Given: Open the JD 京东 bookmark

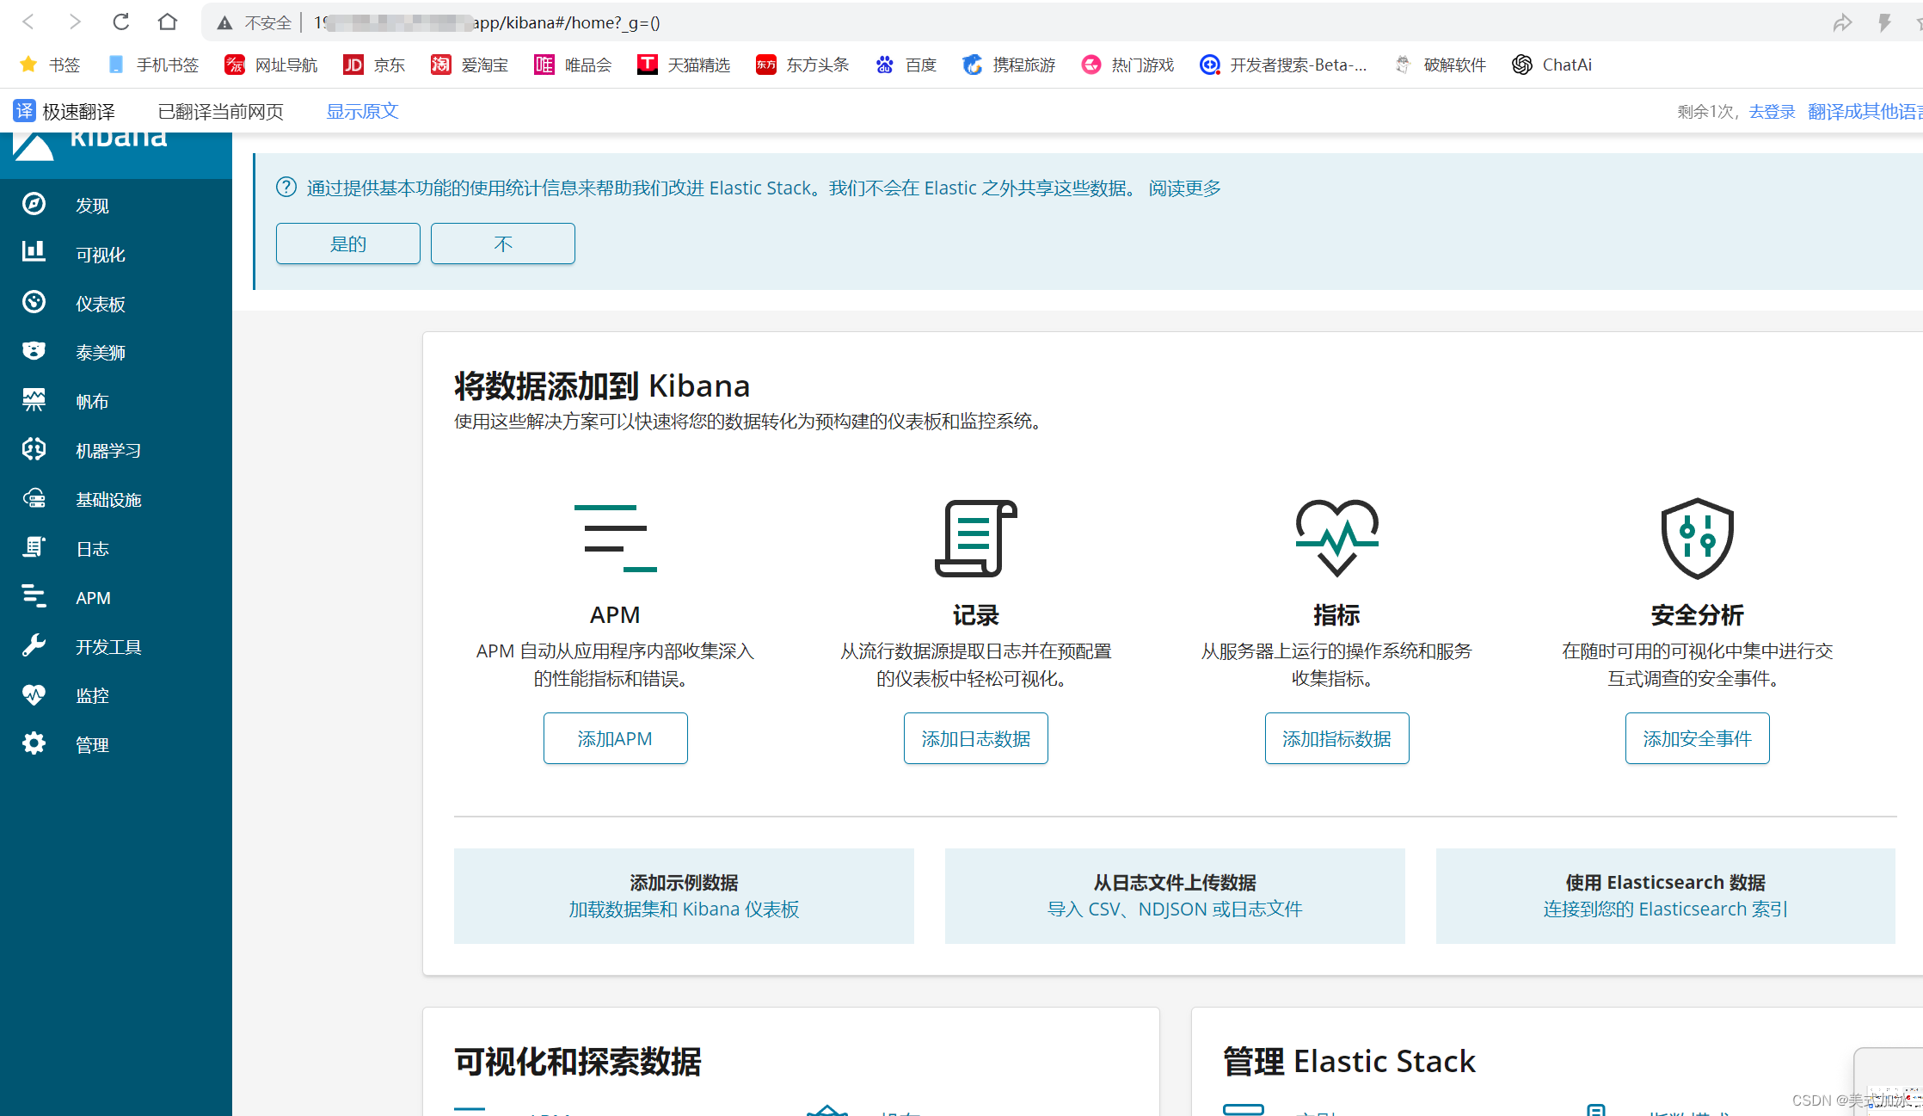Looking at the screenshot, I should [x=374, y=65].
